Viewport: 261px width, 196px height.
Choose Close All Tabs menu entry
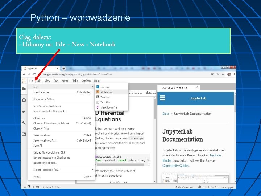pyautogui.click(x=61, y=128)
